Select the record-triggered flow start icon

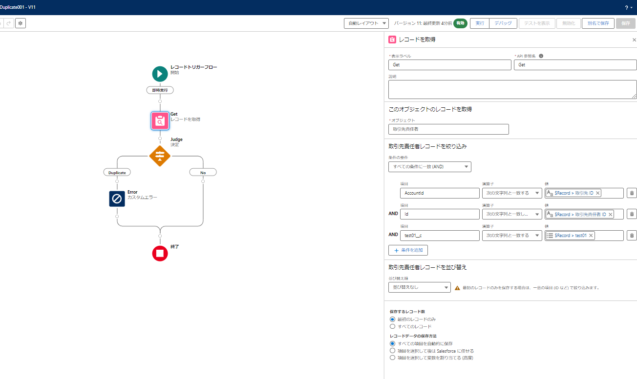pos(160,74)
